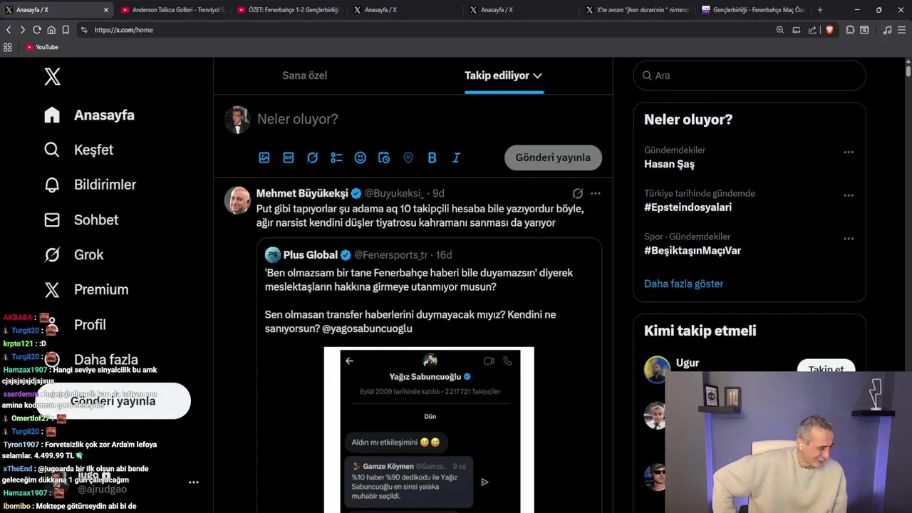This screenshot has height=513, width=912.
Task: Bookmark this page icon
Action: click(x=66, y=30)
